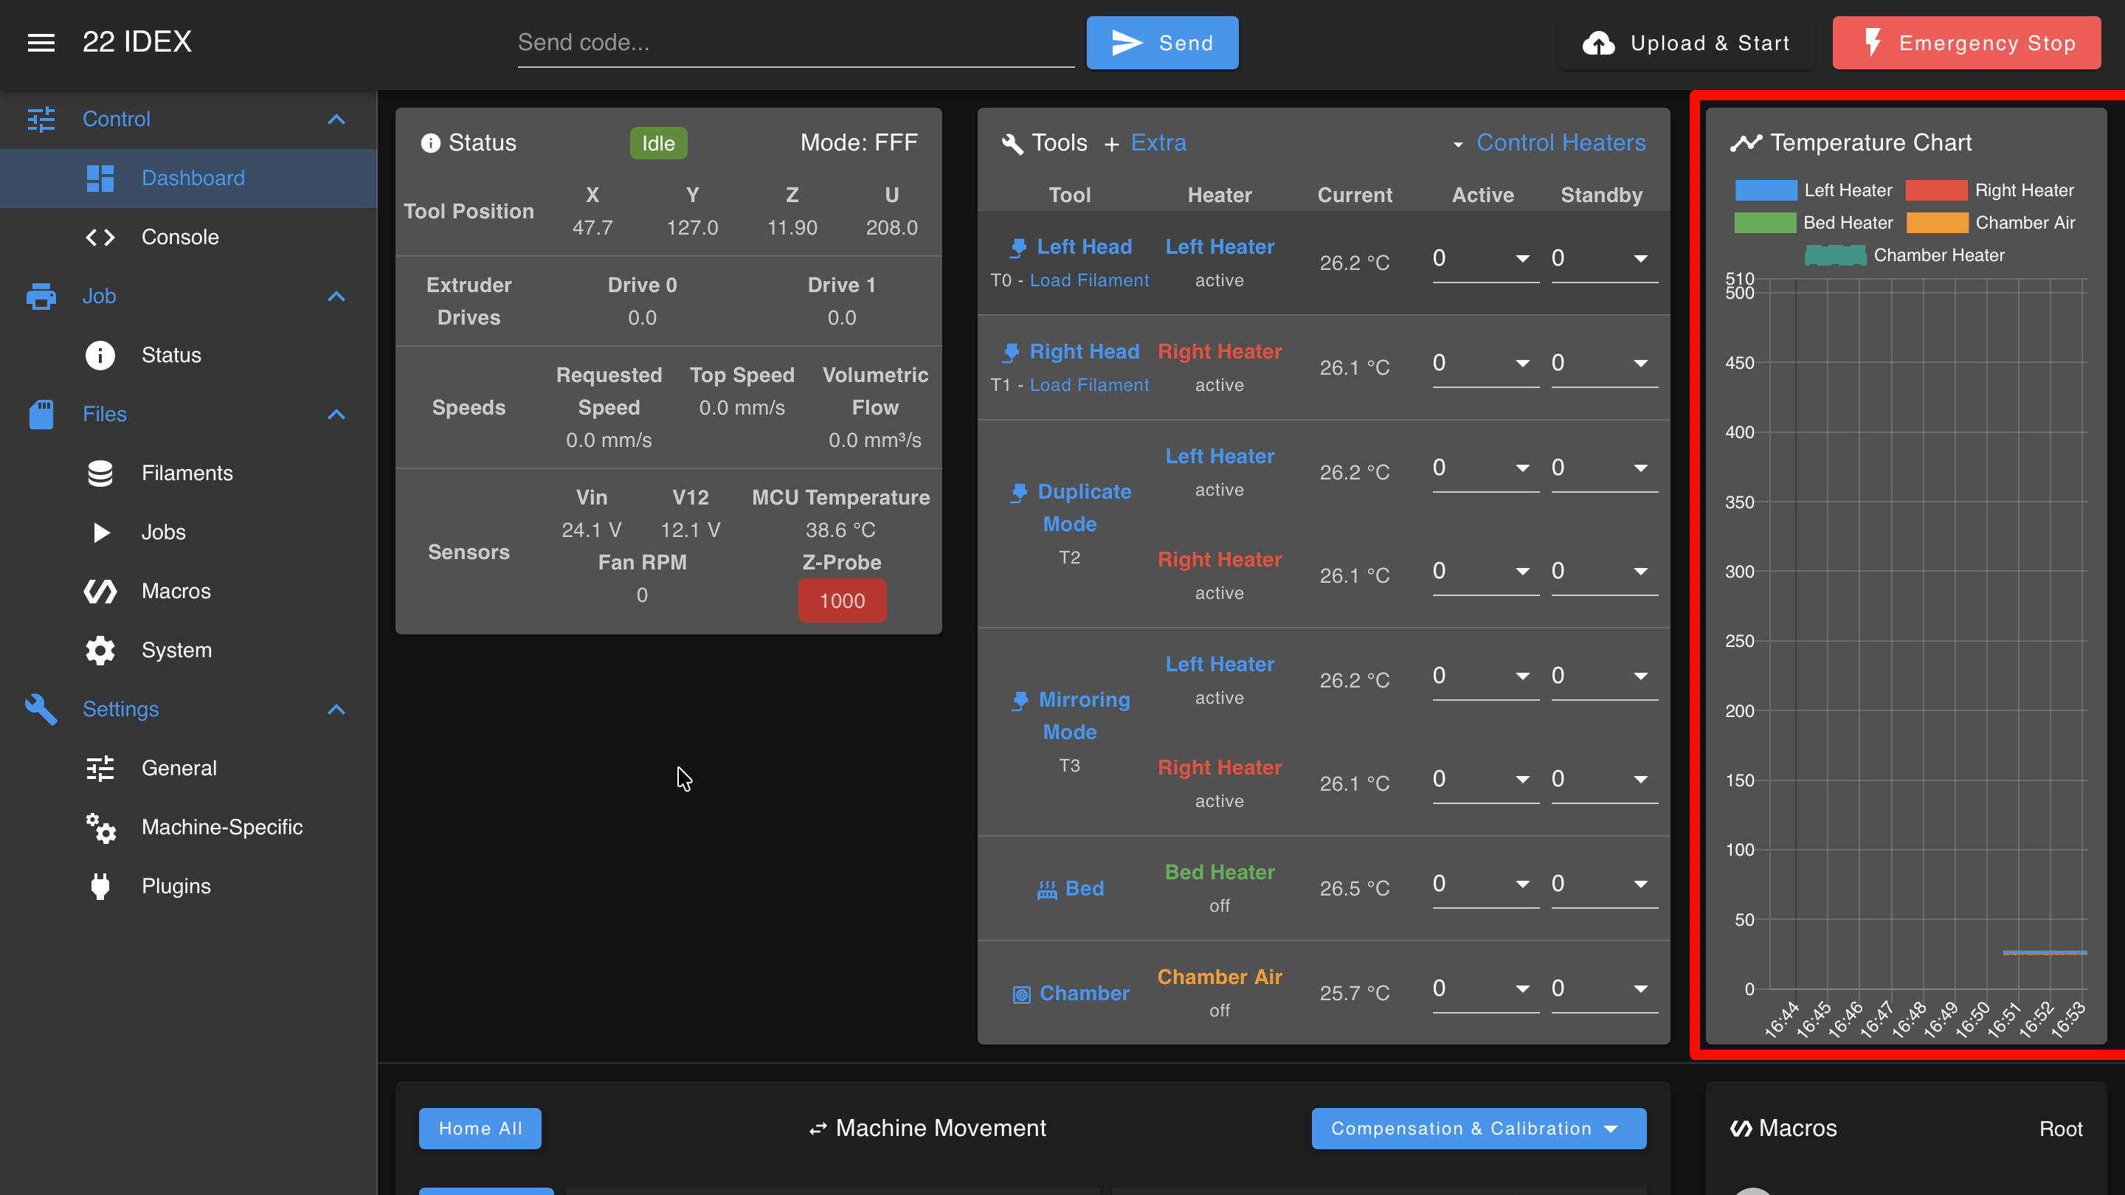Viewport: 2125px width, 1195px height.
Task: Click the Status info icon in sidebar
Action: point(100,356)
